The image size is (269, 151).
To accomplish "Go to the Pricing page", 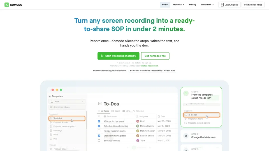I will (x=193, y=5).
